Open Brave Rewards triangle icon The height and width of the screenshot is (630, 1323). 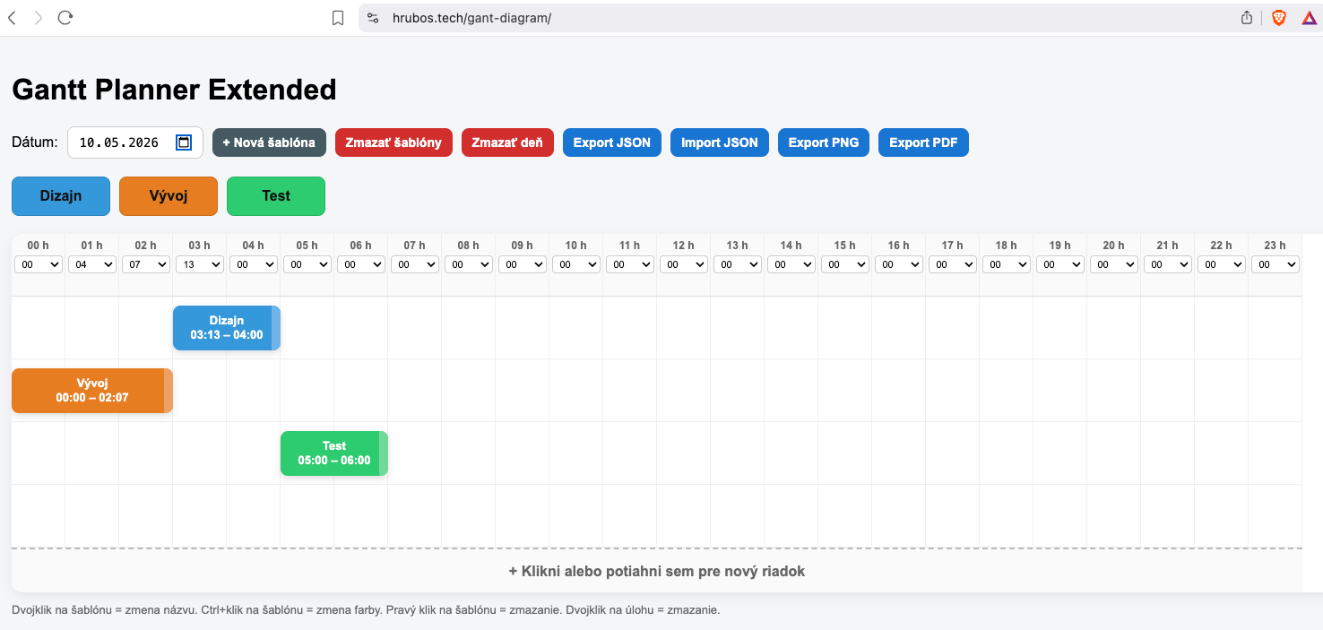[1308, 18]
